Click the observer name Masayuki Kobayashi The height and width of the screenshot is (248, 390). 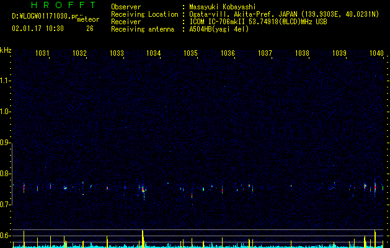223,7
